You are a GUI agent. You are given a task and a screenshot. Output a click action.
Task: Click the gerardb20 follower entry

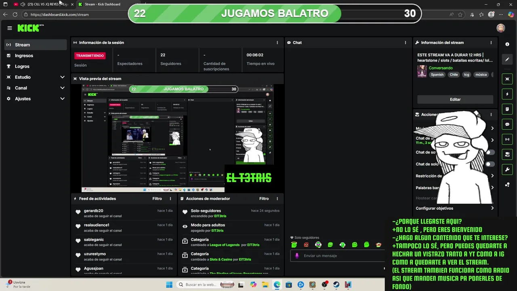[x=124, y=213]
